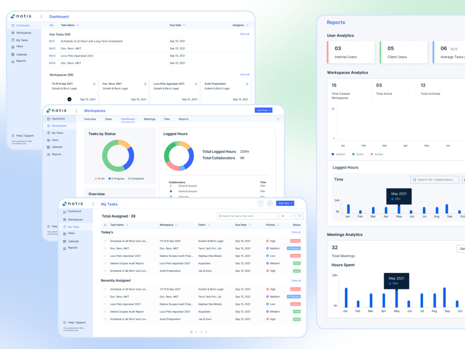The image size is (465, 349).
Task: Click Help | Support in My Tasks window
Action: tap(77, 322)
